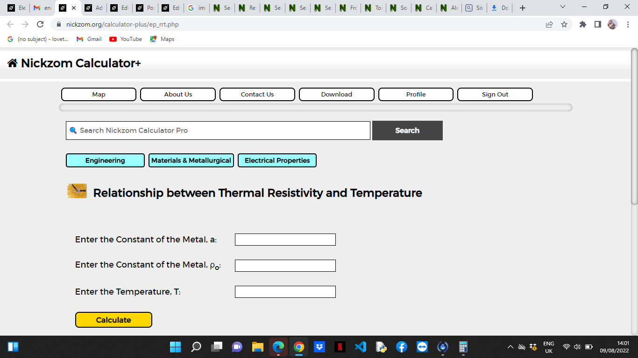Click the Map nav button
Screen dimensions: 638x358
[x=99, y=94]
